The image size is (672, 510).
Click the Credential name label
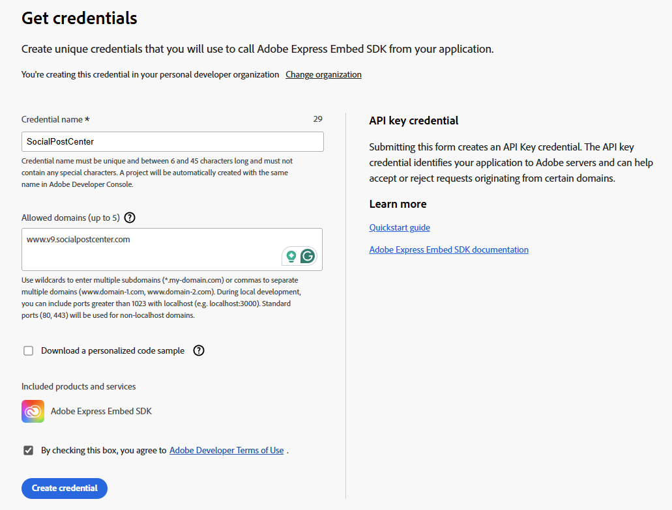coord(55,119)
